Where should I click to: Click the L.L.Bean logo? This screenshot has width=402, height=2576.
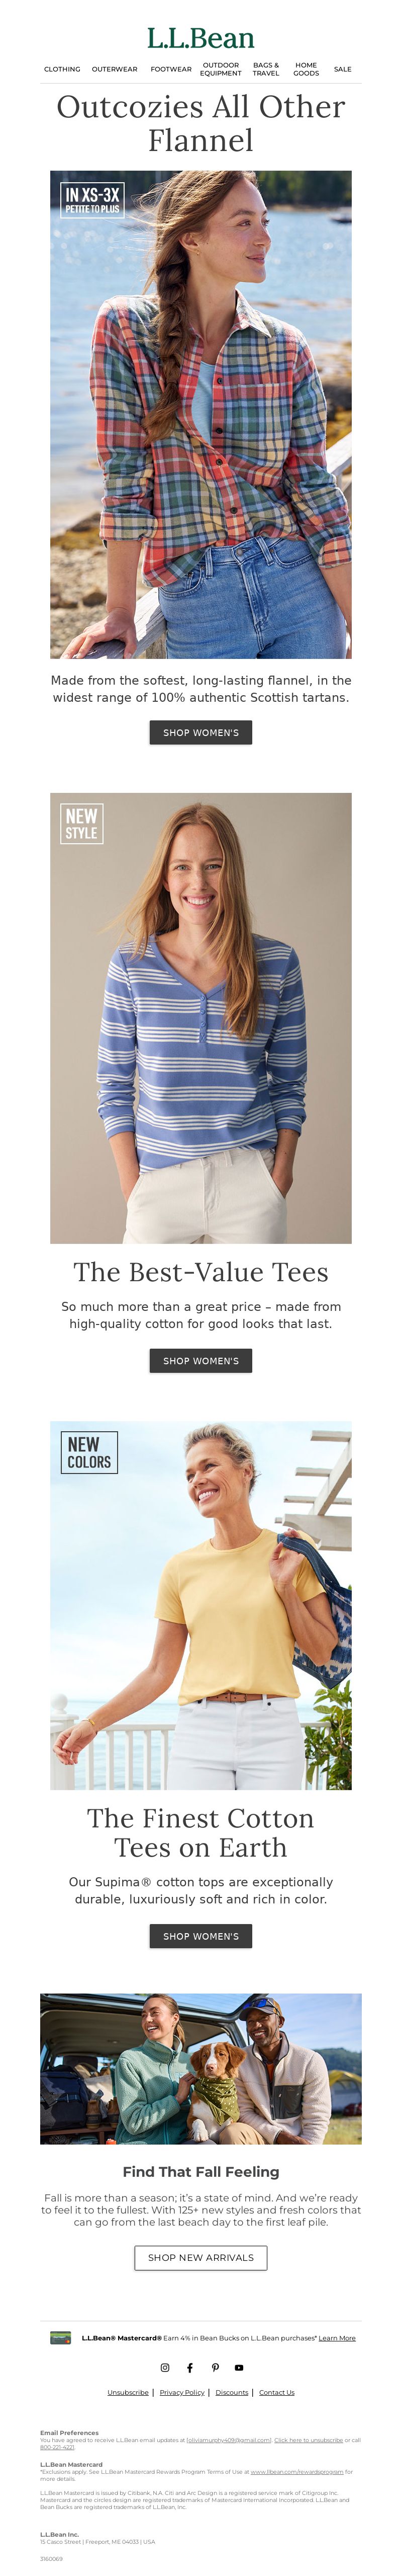(x=200, y=38)
